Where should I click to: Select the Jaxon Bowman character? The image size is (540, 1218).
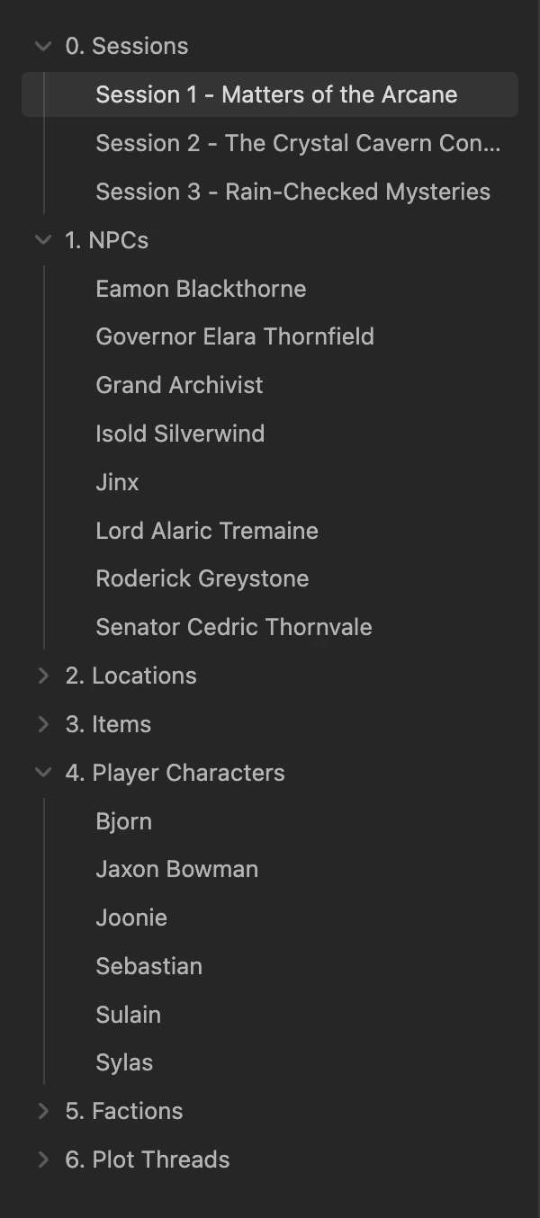(x=176, y=869)
